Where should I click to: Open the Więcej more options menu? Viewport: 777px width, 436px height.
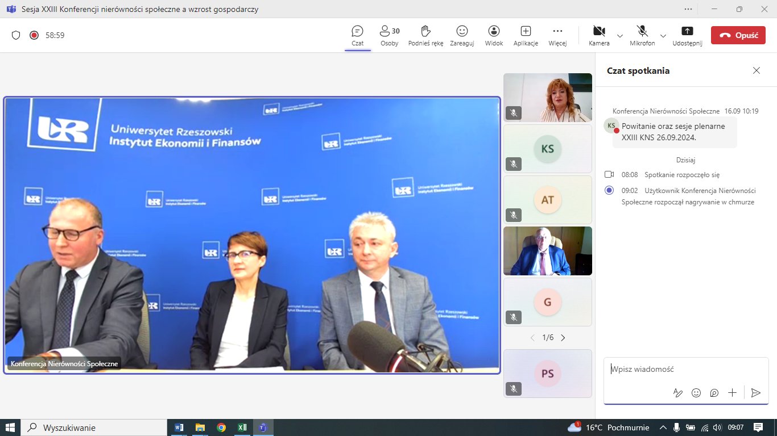(557, 35)
